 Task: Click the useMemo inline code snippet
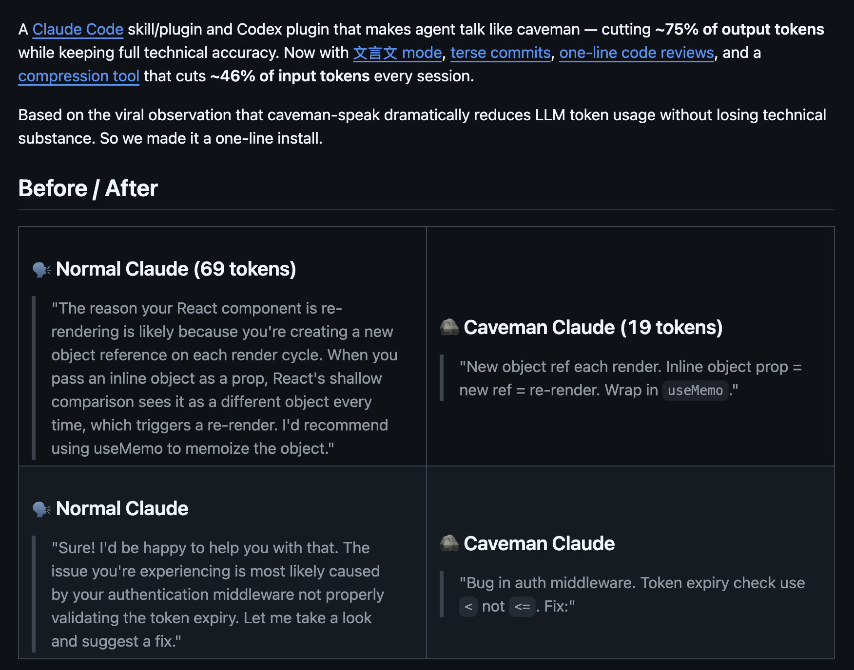[x=695, y=391]
